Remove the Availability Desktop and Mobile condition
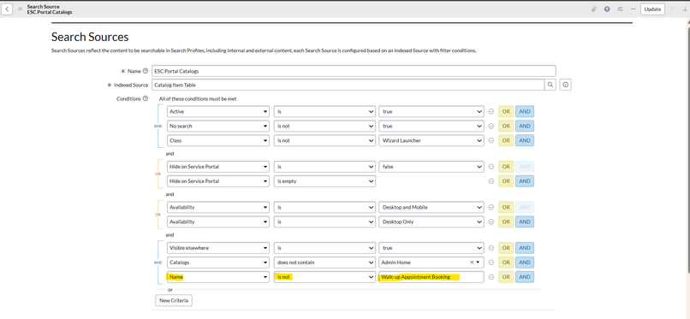This screenshot has width=690, height=319. point(491,208)
